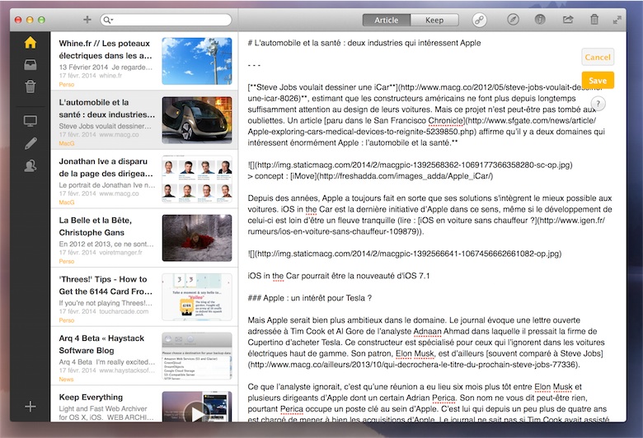Show article info with the info icon
The height and width of the screenshot is (438, 643).
540,19
